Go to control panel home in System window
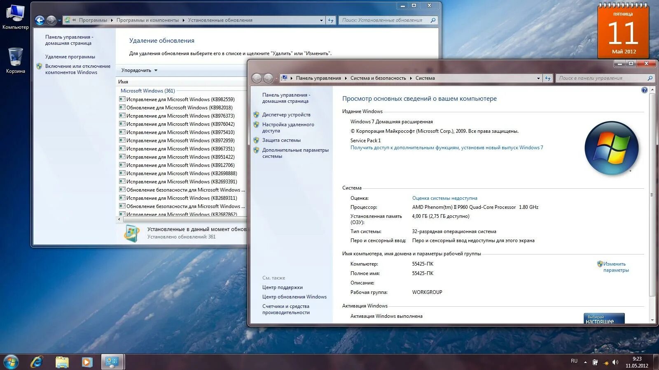 pyautogui.click(x=286, y=98)
